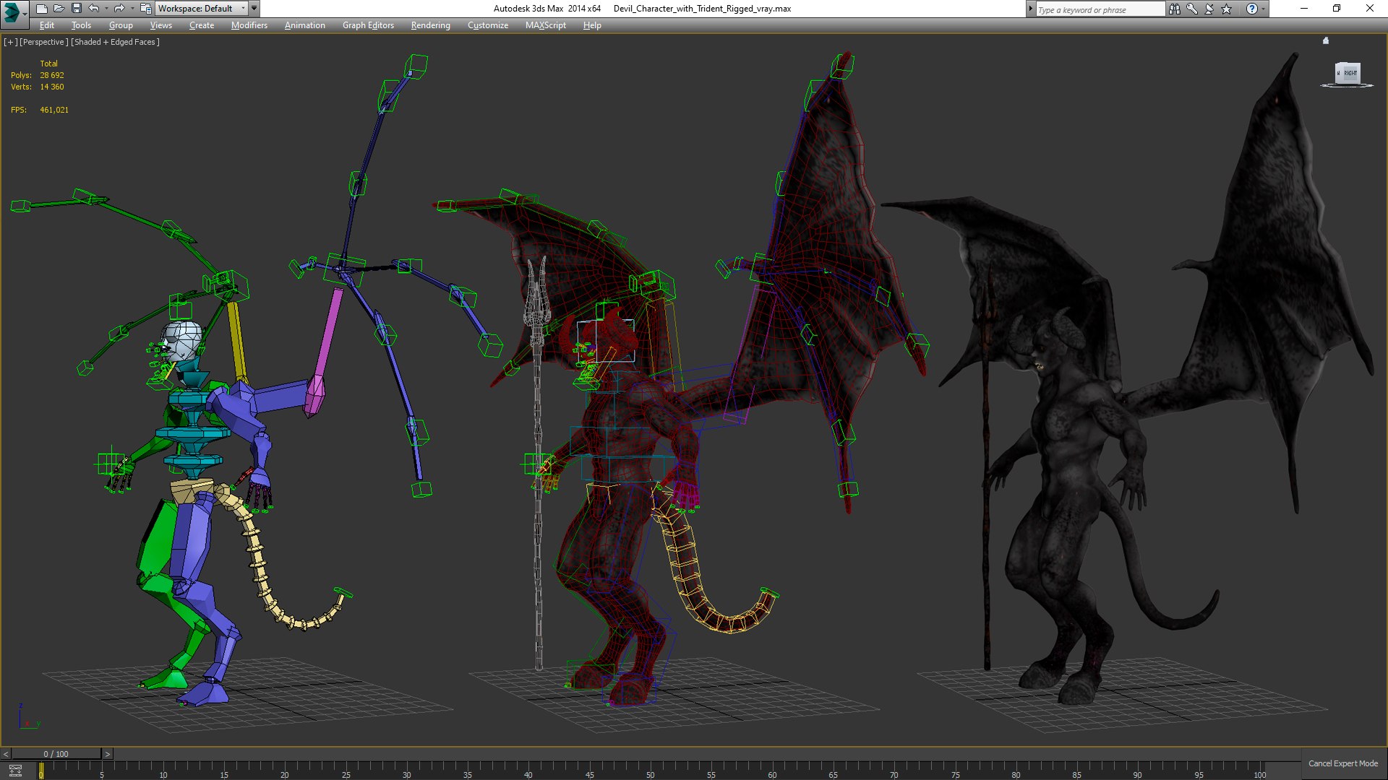Open the Workspace: Default dropdown
This screenshot has width=1388, height=780.
pyautogui.click(x=202, y=9)
